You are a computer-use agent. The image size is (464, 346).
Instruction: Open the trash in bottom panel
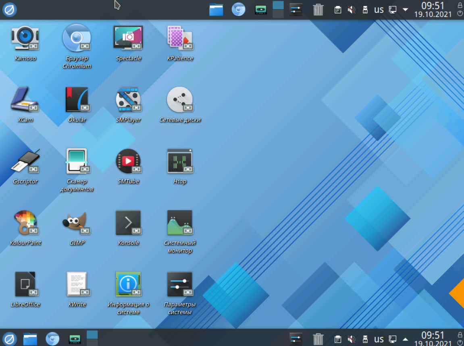pos(318,339)
